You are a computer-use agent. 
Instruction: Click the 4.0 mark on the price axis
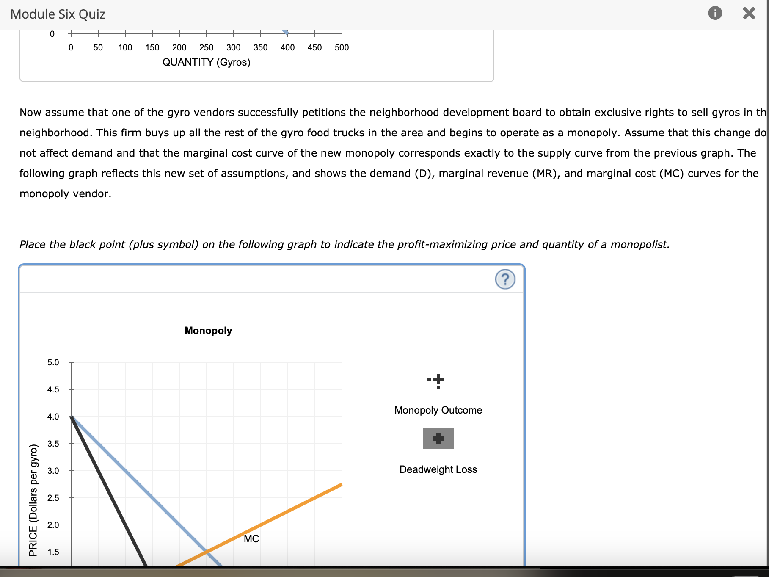(53, 417)
